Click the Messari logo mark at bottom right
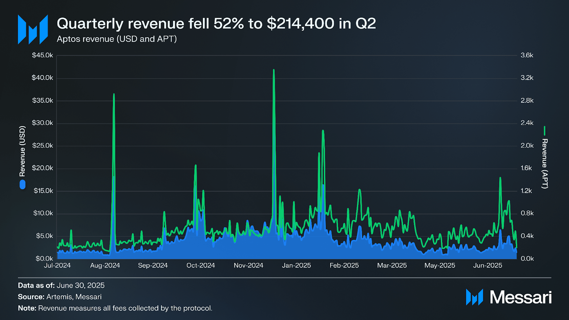This screenshot has height=320, width=569. [x=474, y=297]
